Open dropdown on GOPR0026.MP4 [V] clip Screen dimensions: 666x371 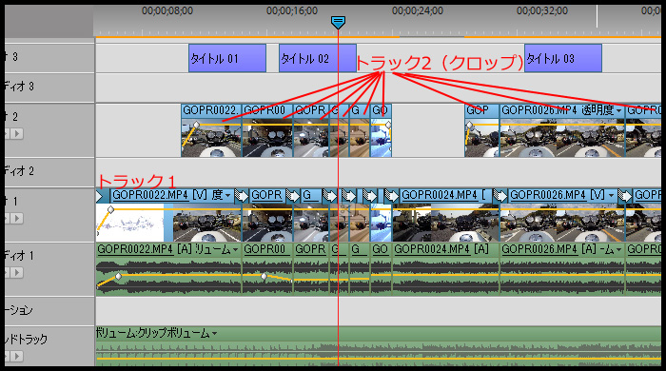(x=611, y=196)
